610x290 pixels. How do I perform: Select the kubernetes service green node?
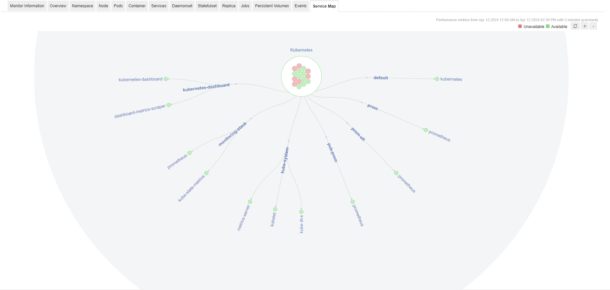[x=437, y=79]
